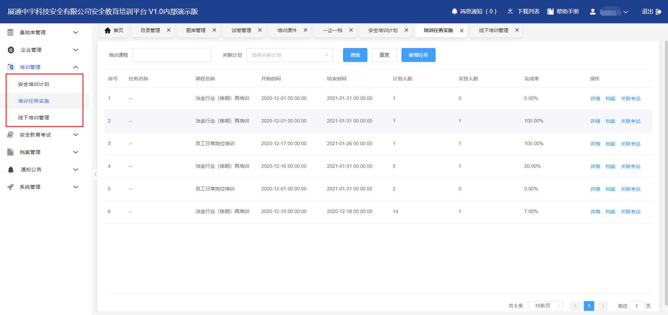Close the 培训任务实施 tab
The image size is (668, 315).
pyautogui.click(x=462, y=31)
